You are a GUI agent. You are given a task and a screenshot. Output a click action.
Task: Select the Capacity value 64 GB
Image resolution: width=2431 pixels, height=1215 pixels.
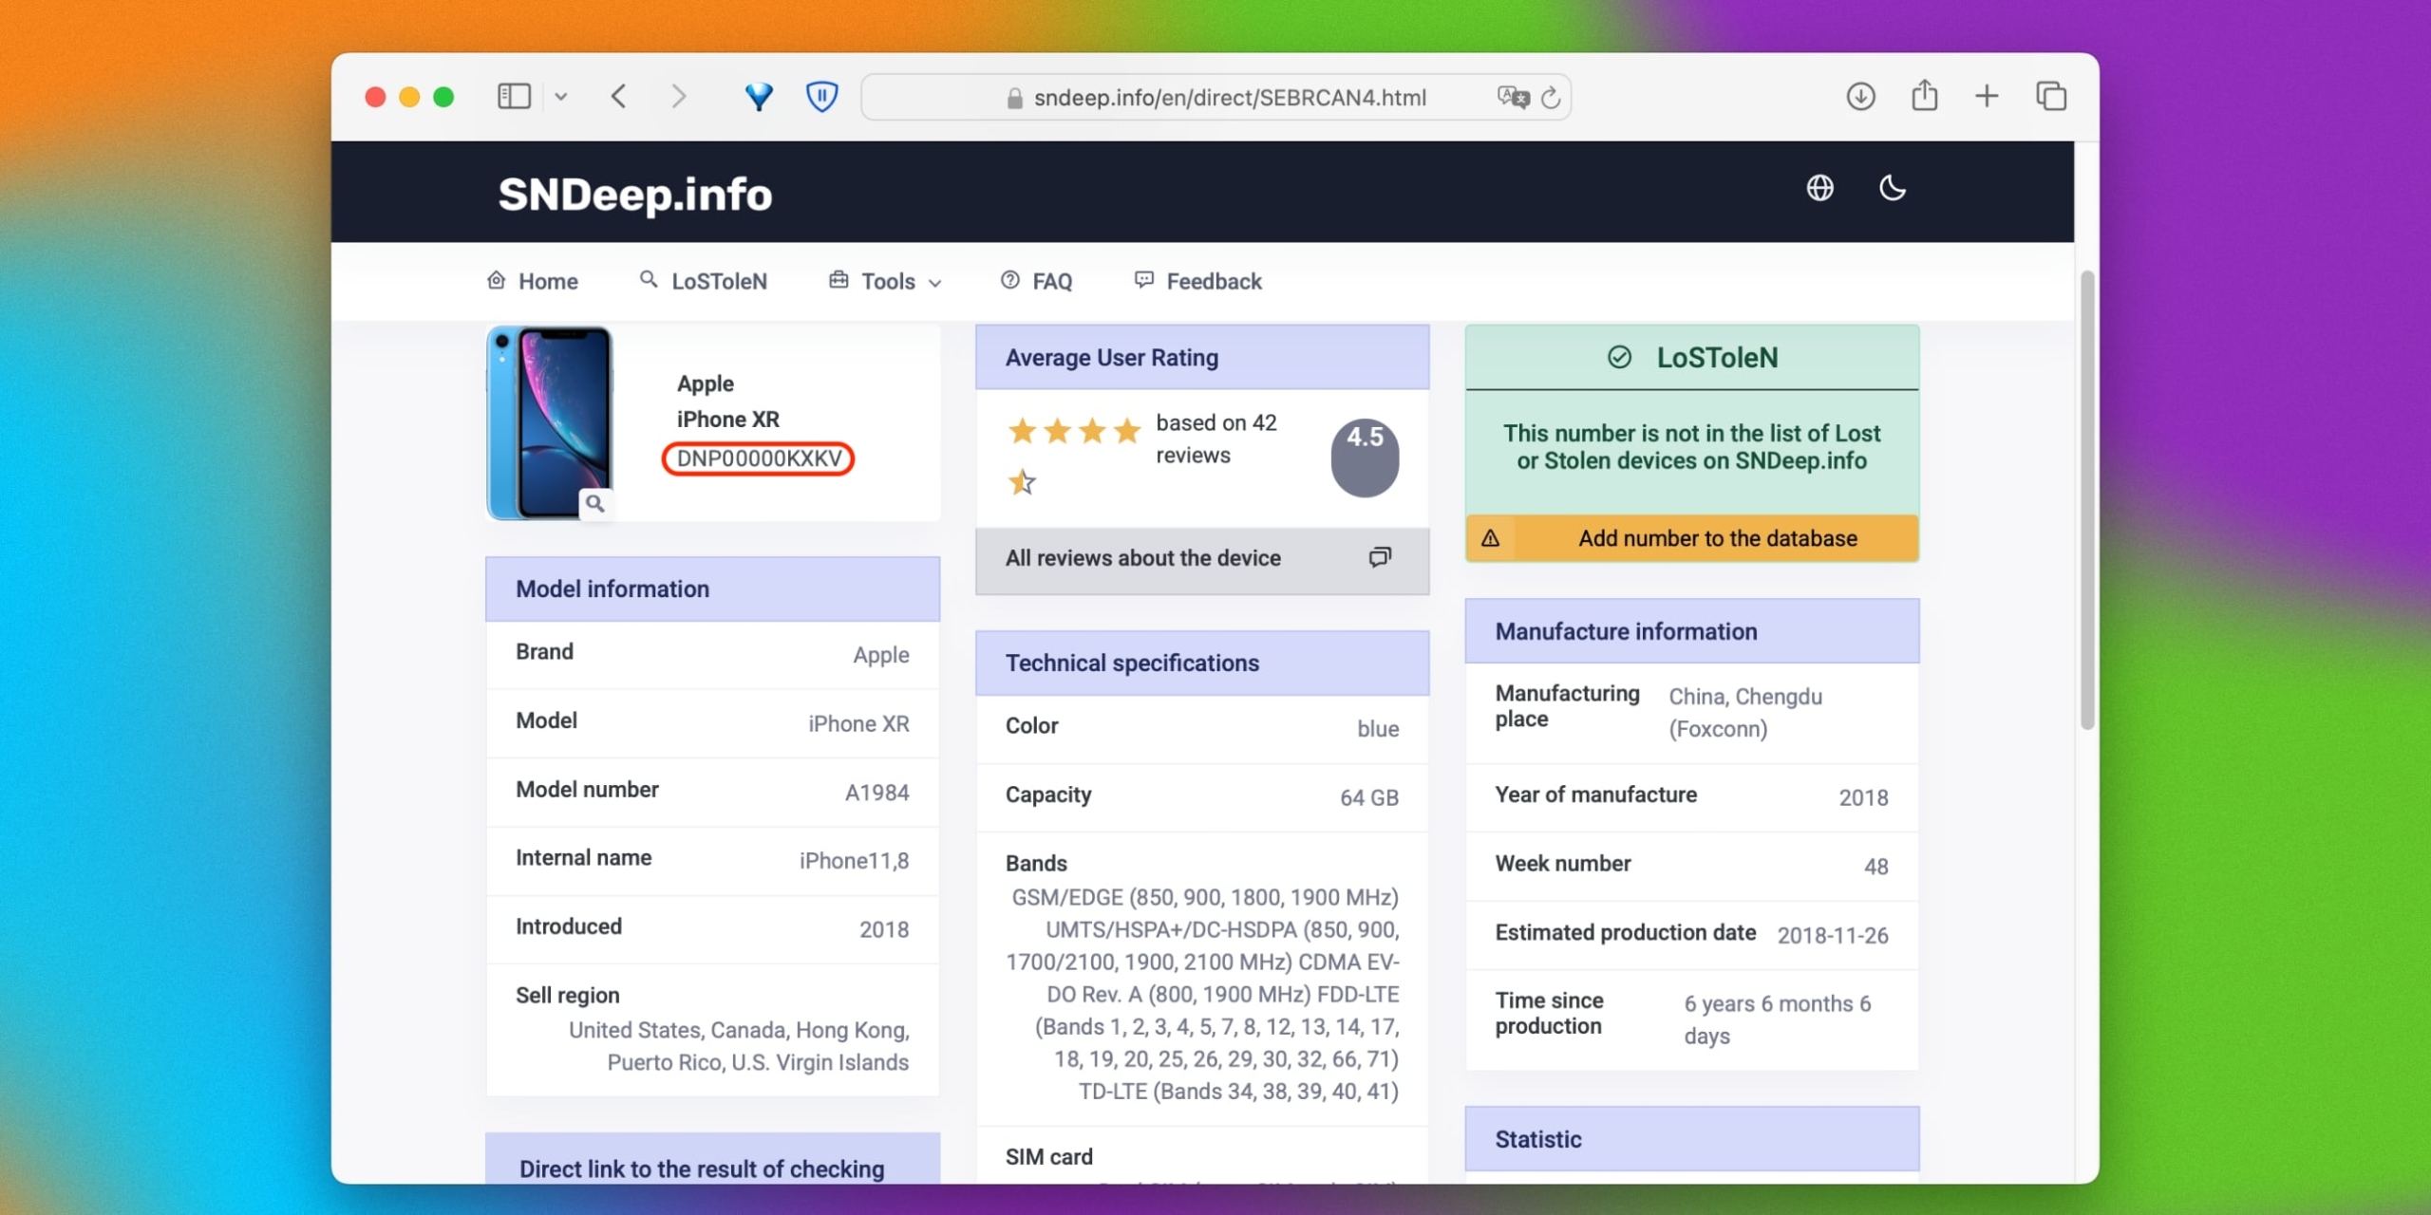[x=1368, y=798]
